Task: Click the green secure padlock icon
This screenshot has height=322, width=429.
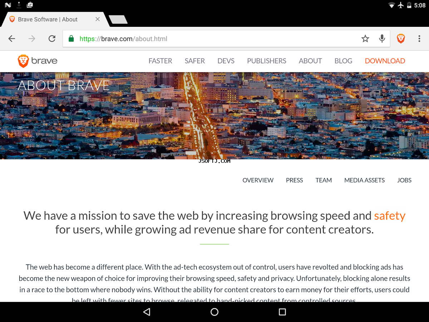Action: pyautogui.click(x=71, y=39)
